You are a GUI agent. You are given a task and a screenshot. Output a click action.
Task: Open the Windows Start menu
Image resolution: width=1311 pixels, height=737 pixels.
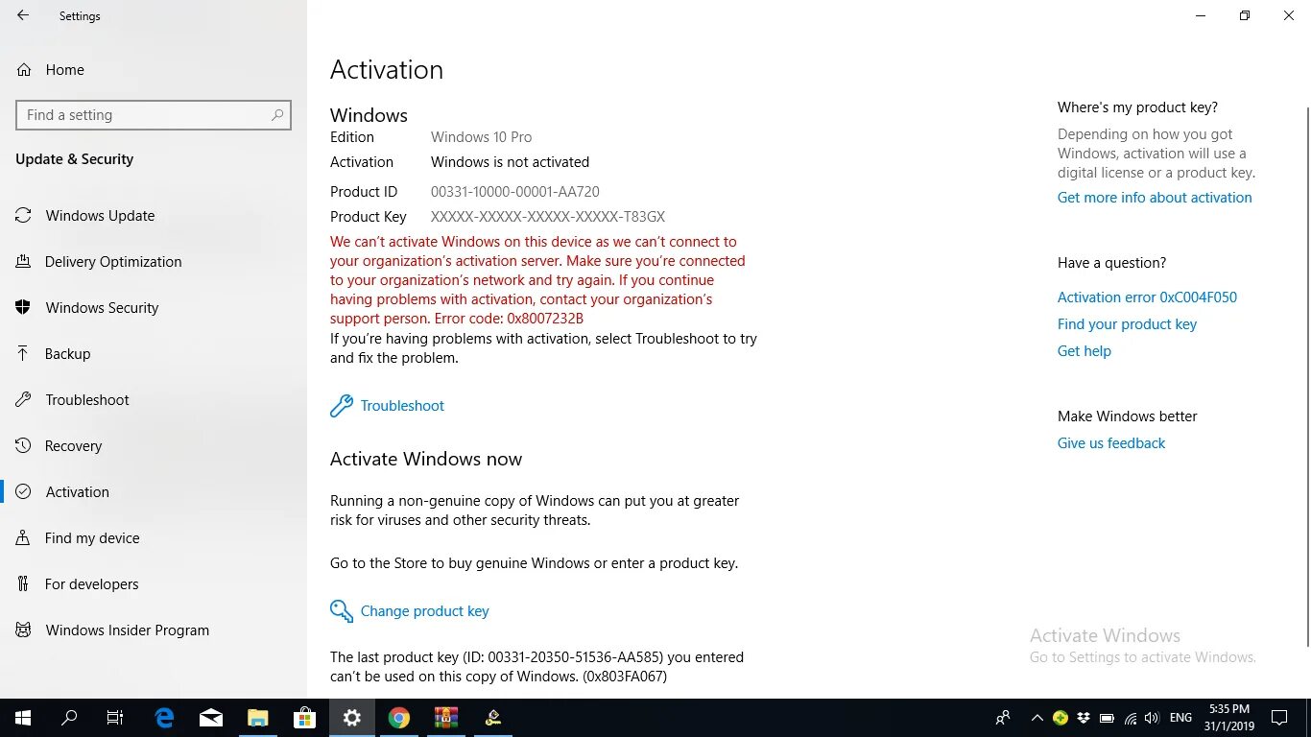click(23, 718)
